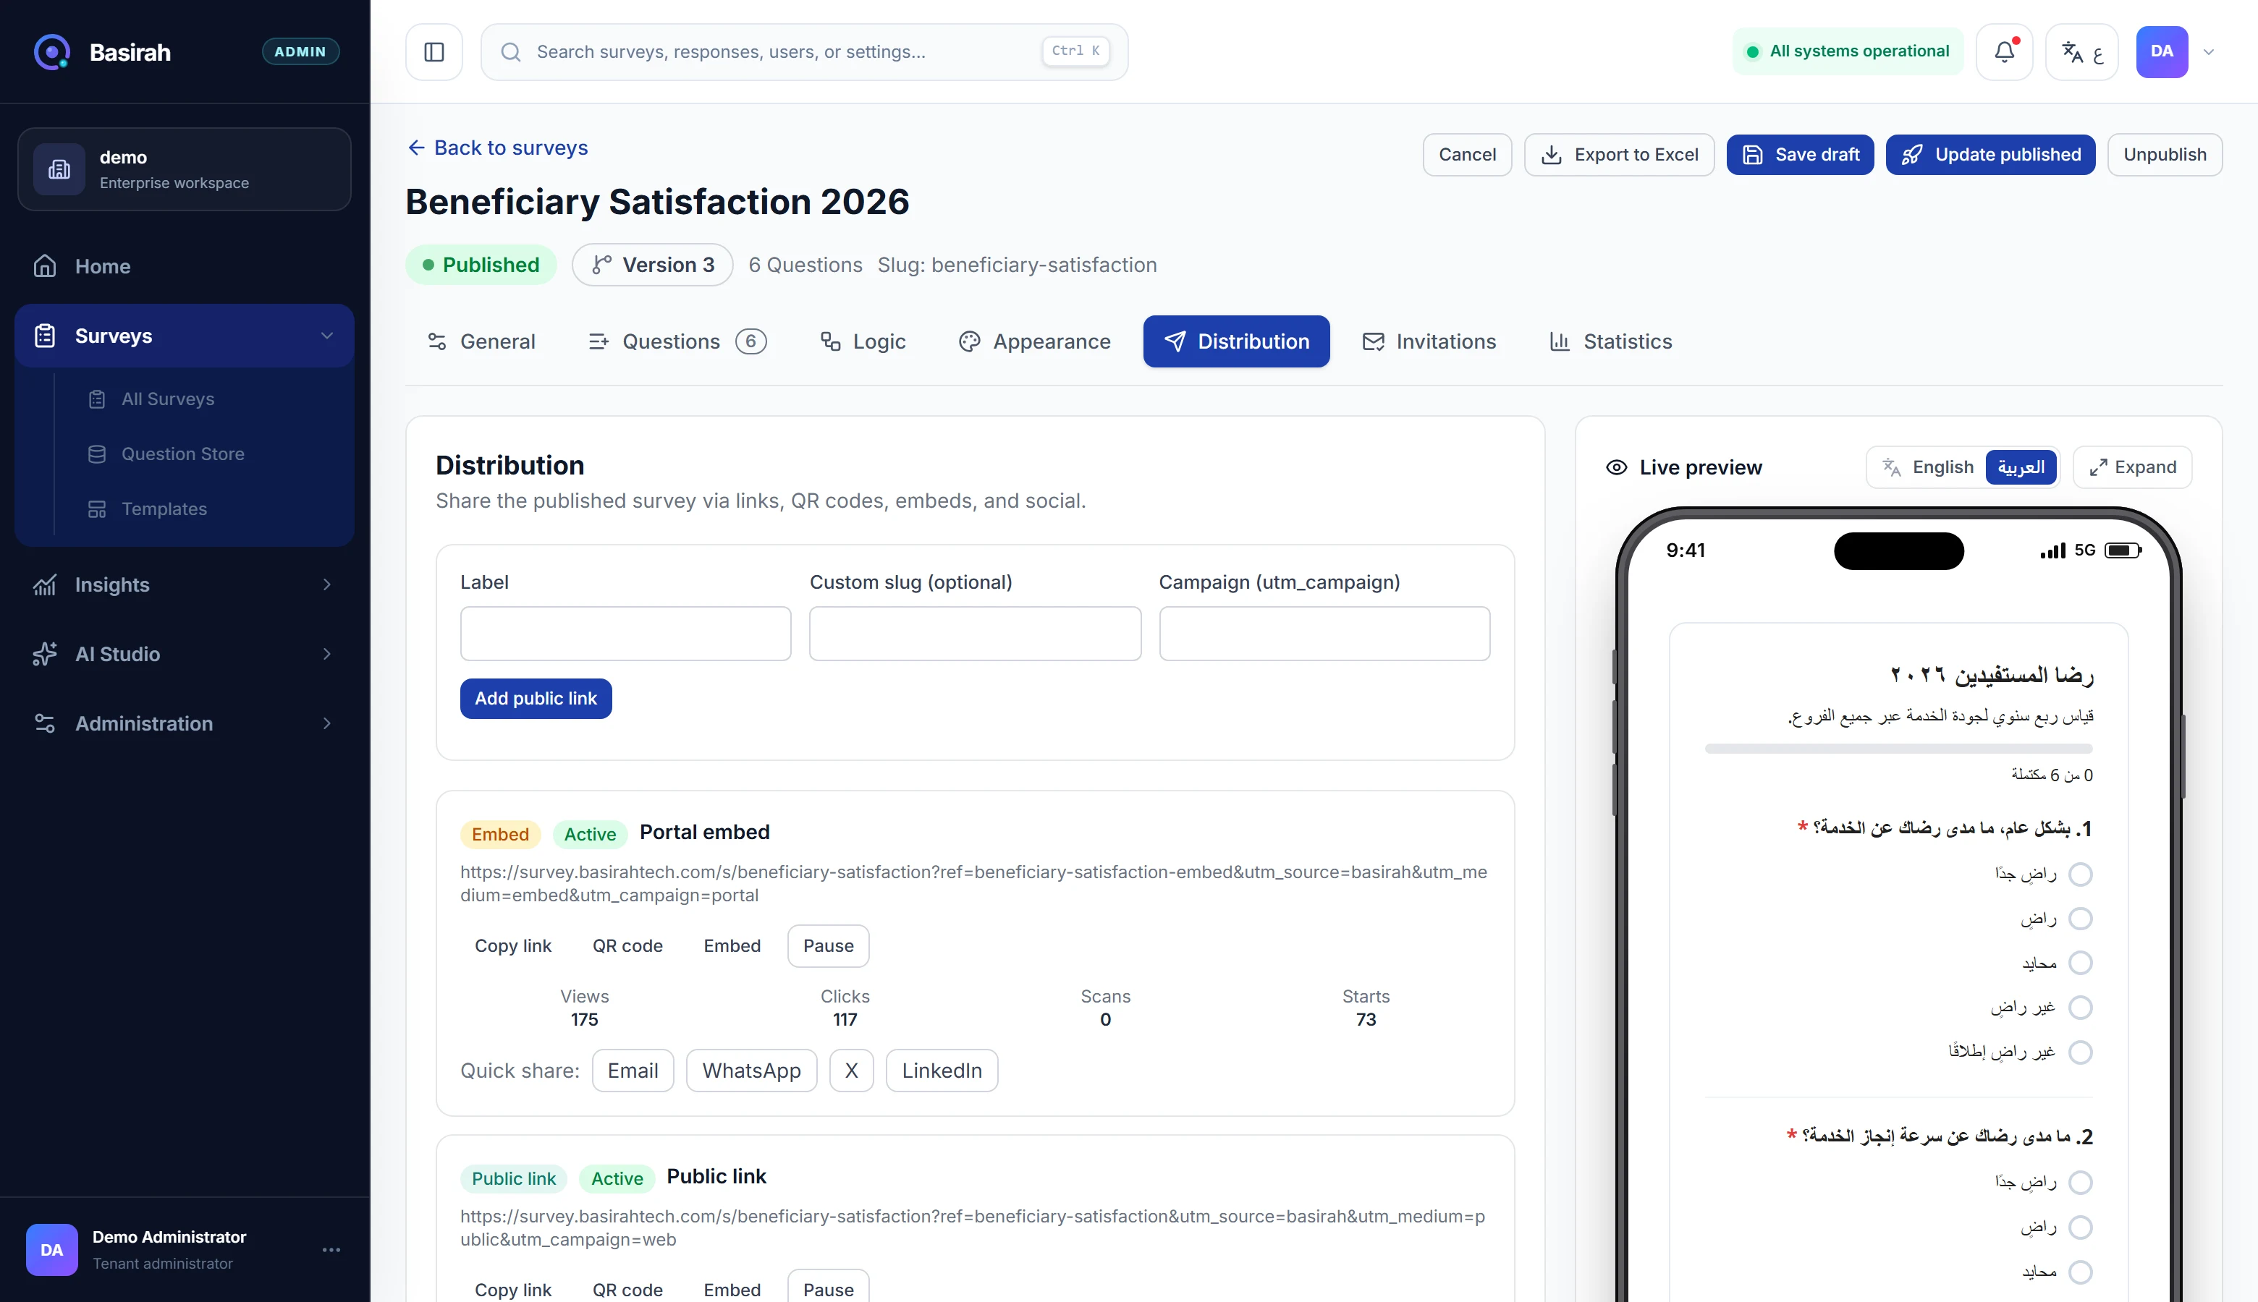Click the survey completion progress bar
Viewport: 2258px width, 1302px height.
pyautogui.click(x=1898, y=749)
